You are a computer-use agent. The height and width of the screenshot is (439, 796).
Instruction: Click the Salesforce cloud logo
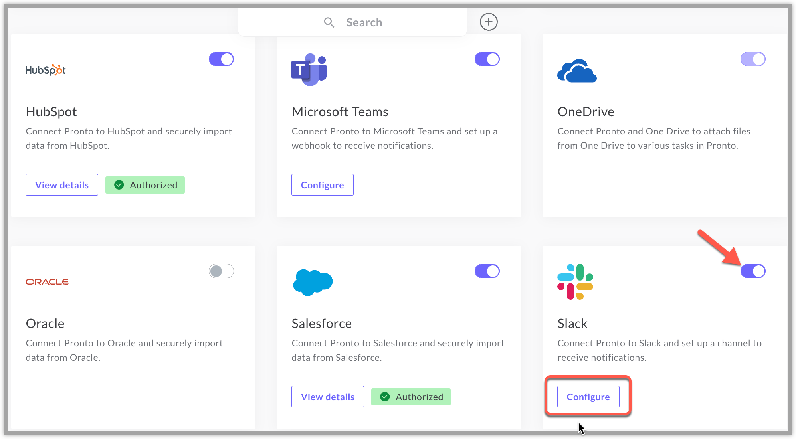tap(313, 282)
